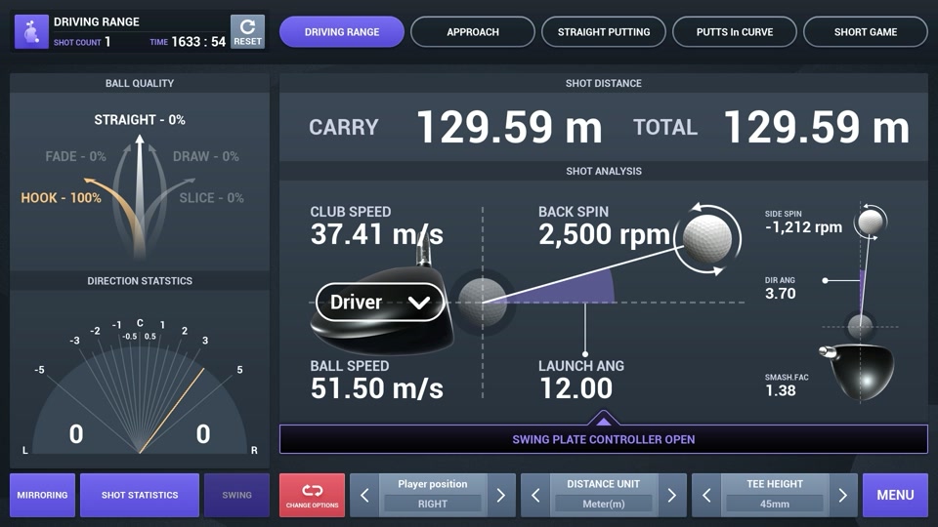The width and height of the screenshot is (938, 527).
Task: Click the TOTAL 129.59 m value
Action: (817, 127)
